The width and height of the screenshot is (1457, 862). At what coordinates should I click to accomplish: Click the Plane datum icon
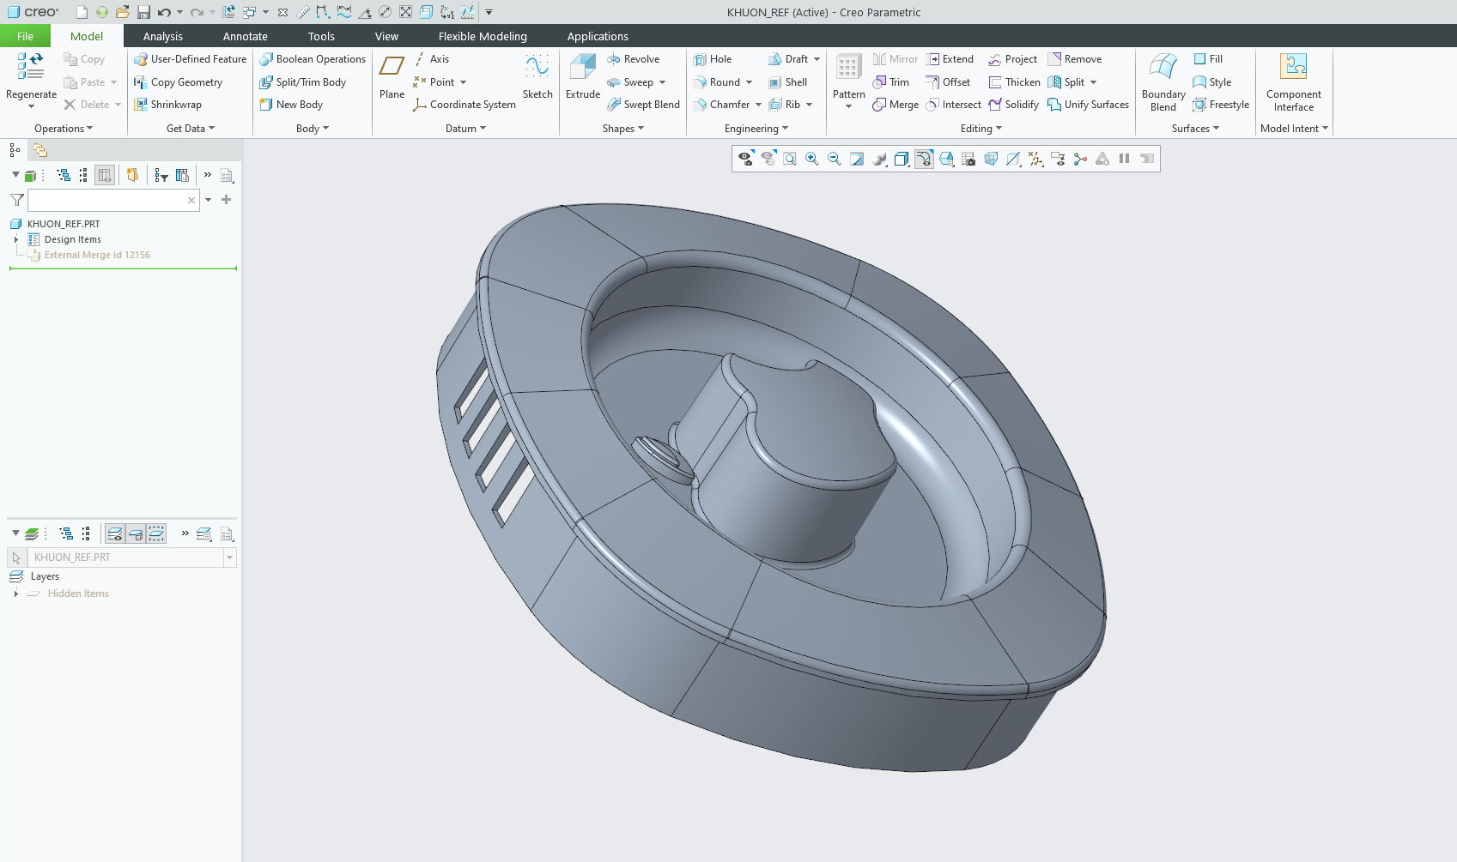tap(392, 68)
